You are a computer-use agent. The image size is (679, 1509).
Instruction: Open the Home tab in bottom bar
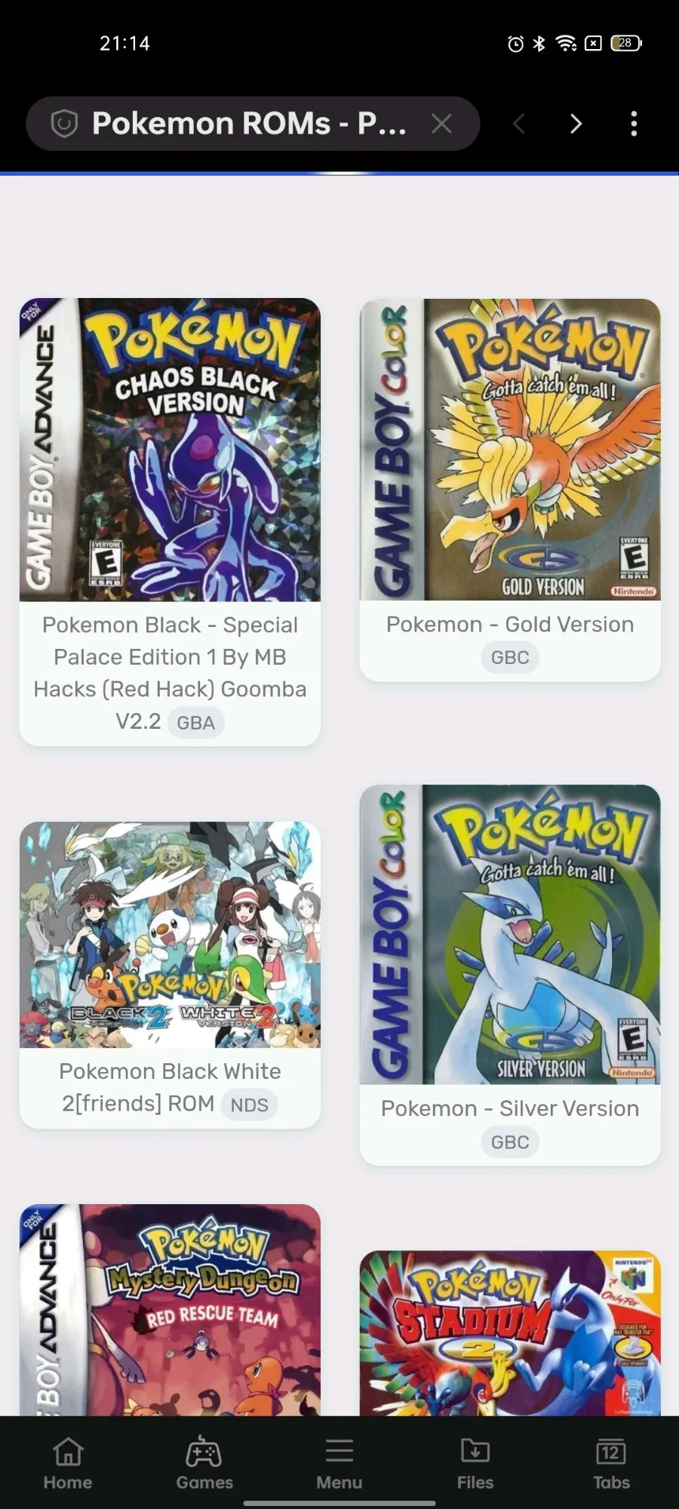tap(68, 1463)
